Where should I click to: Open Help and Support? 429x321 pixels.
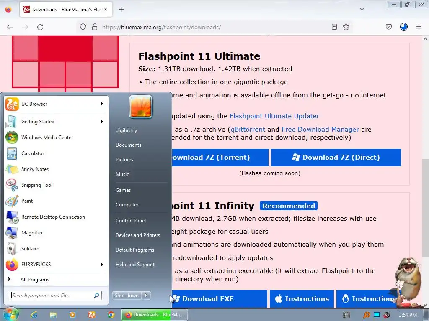tap(135, 265)
